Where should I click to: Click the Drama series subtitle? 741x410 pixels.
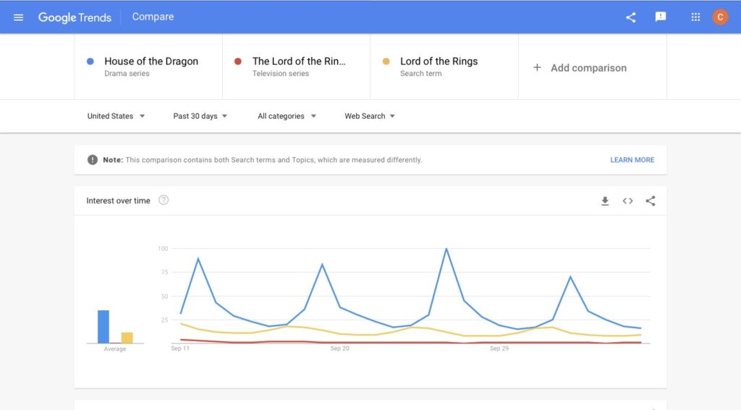[x=127, y=74]
